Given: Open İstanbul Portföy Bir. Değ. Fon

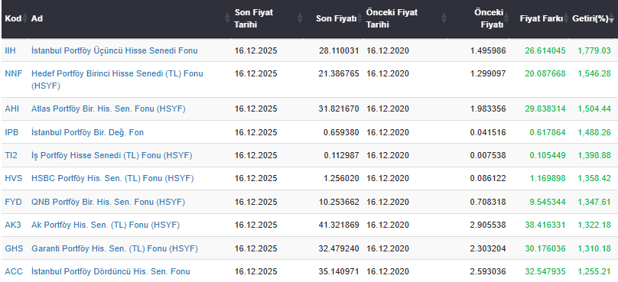Looking at the screenshot, I should [87, 132].
